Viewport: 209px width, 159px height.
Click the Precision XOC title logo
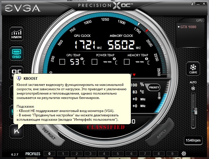[x=106, y=6]
